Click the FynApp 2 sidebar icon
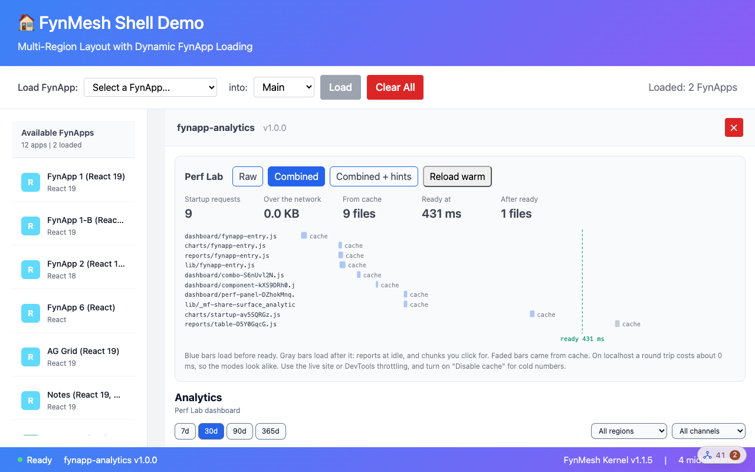Viewport: 755px width, 472px height. click(31, 270)
